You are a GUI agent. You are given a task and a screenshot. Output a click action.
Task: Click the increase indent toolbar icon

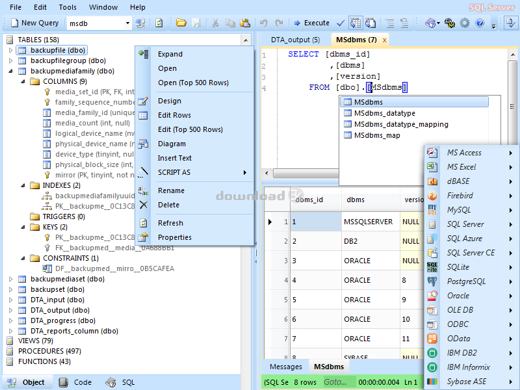[x=390, y=23]
